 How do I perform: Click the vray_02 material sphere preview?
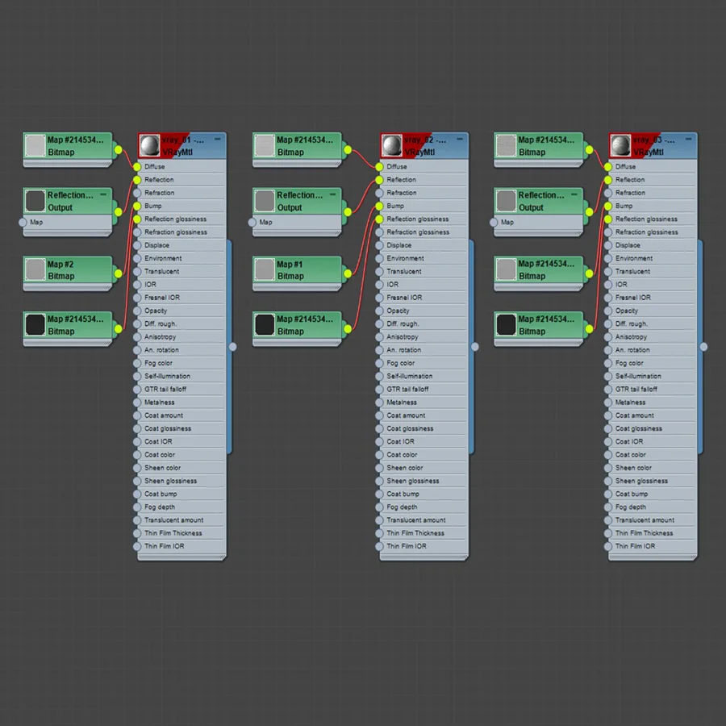[392, 145]
